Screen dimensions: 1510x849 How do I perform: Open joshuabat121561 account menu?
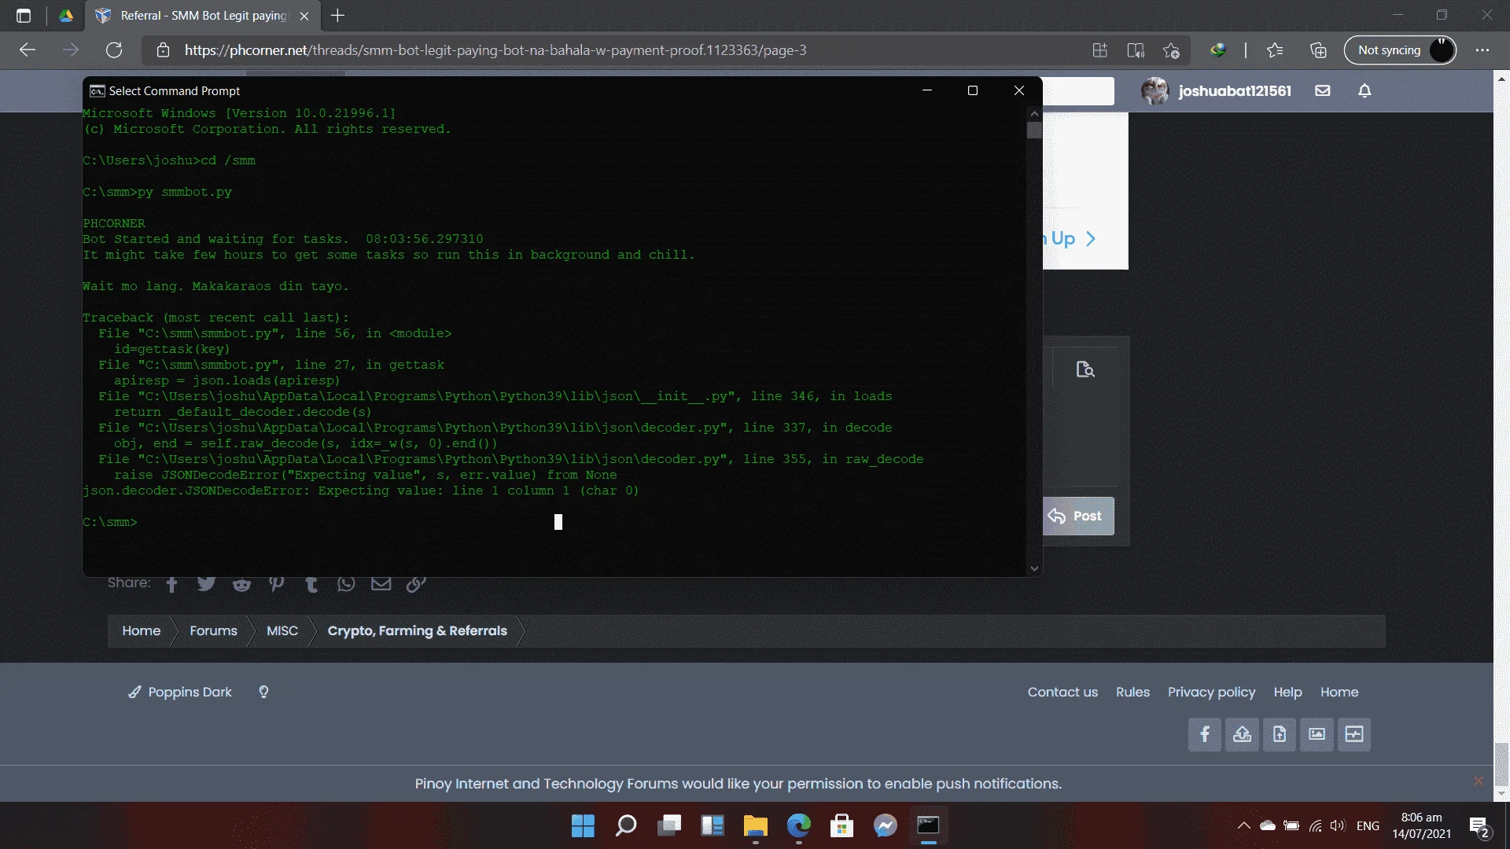(1216, 91)
